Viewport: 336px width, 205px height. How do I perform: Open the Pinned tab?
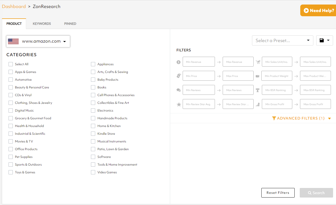pos(70,24)
